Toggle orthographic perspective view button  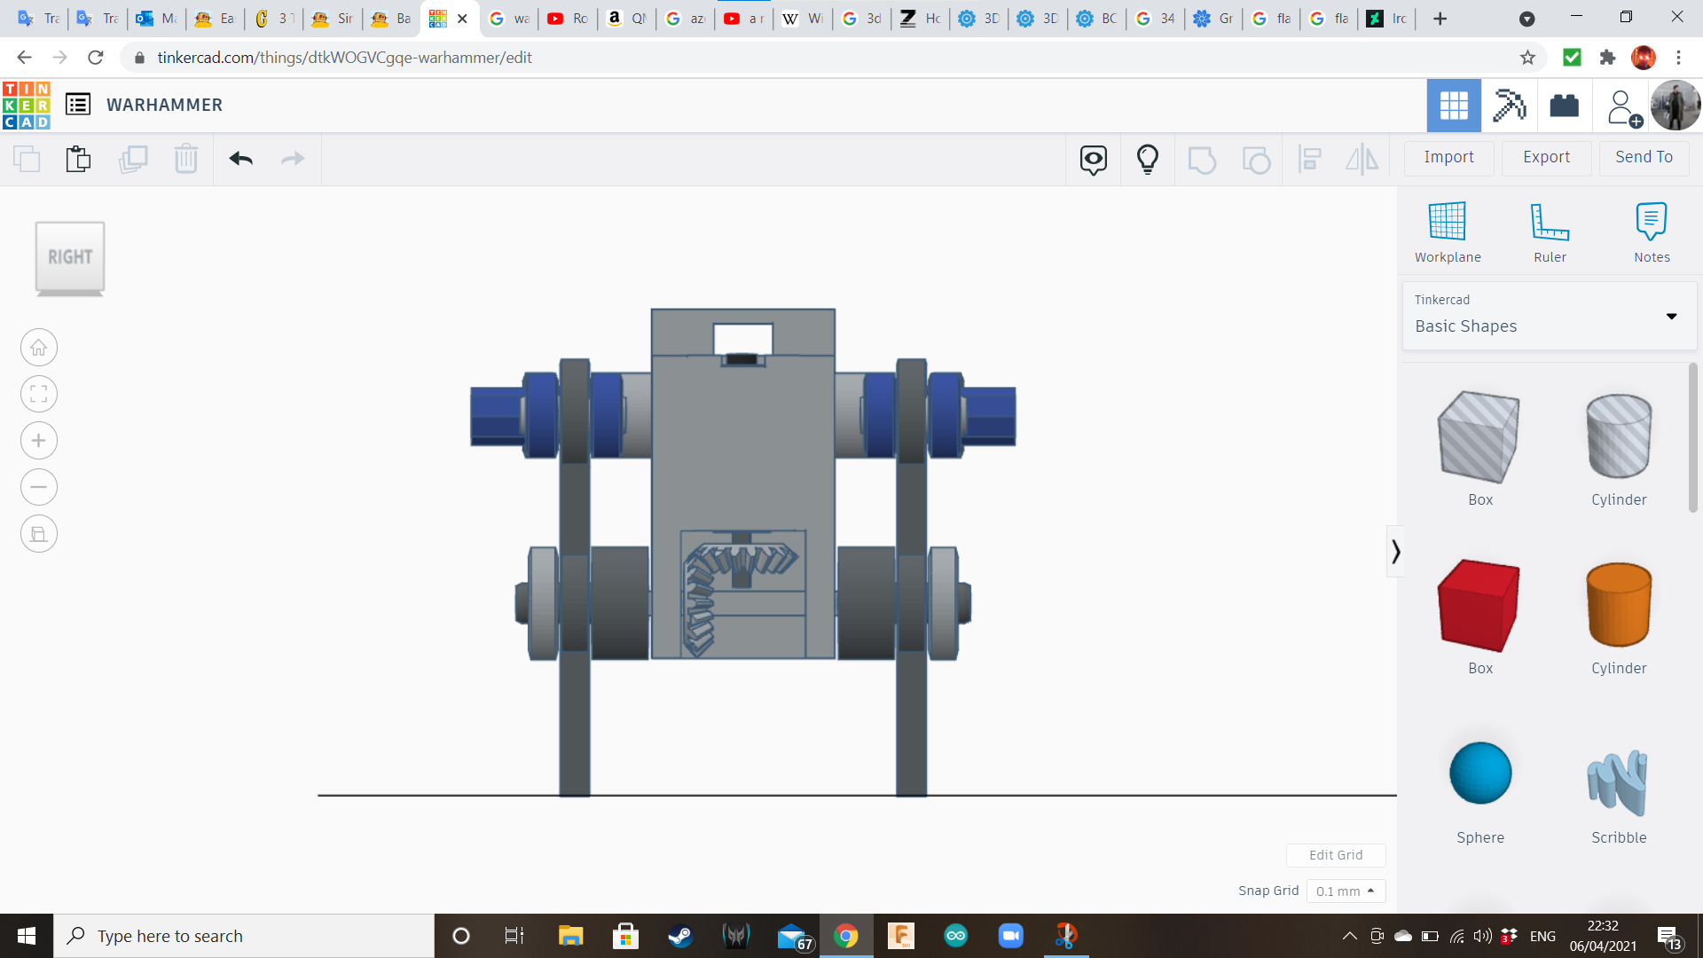[x=39, y=534]
